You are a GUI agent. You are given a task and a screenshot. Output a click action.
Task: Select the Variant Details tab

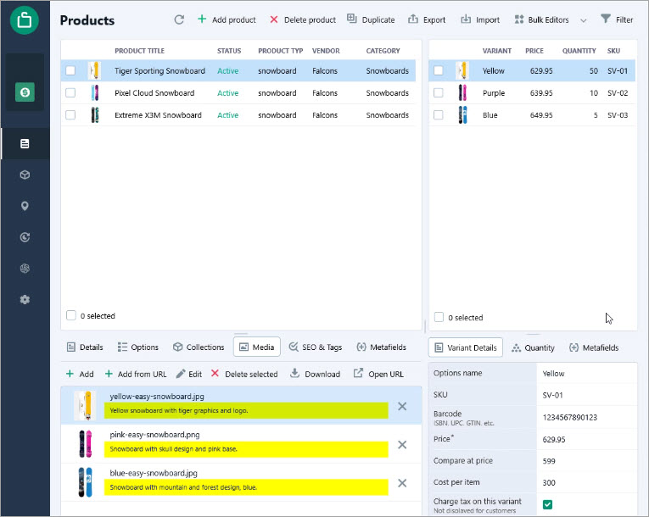(x=466, y=347)
